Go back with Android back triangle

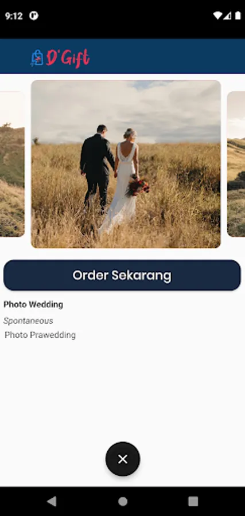pos(52,501)
